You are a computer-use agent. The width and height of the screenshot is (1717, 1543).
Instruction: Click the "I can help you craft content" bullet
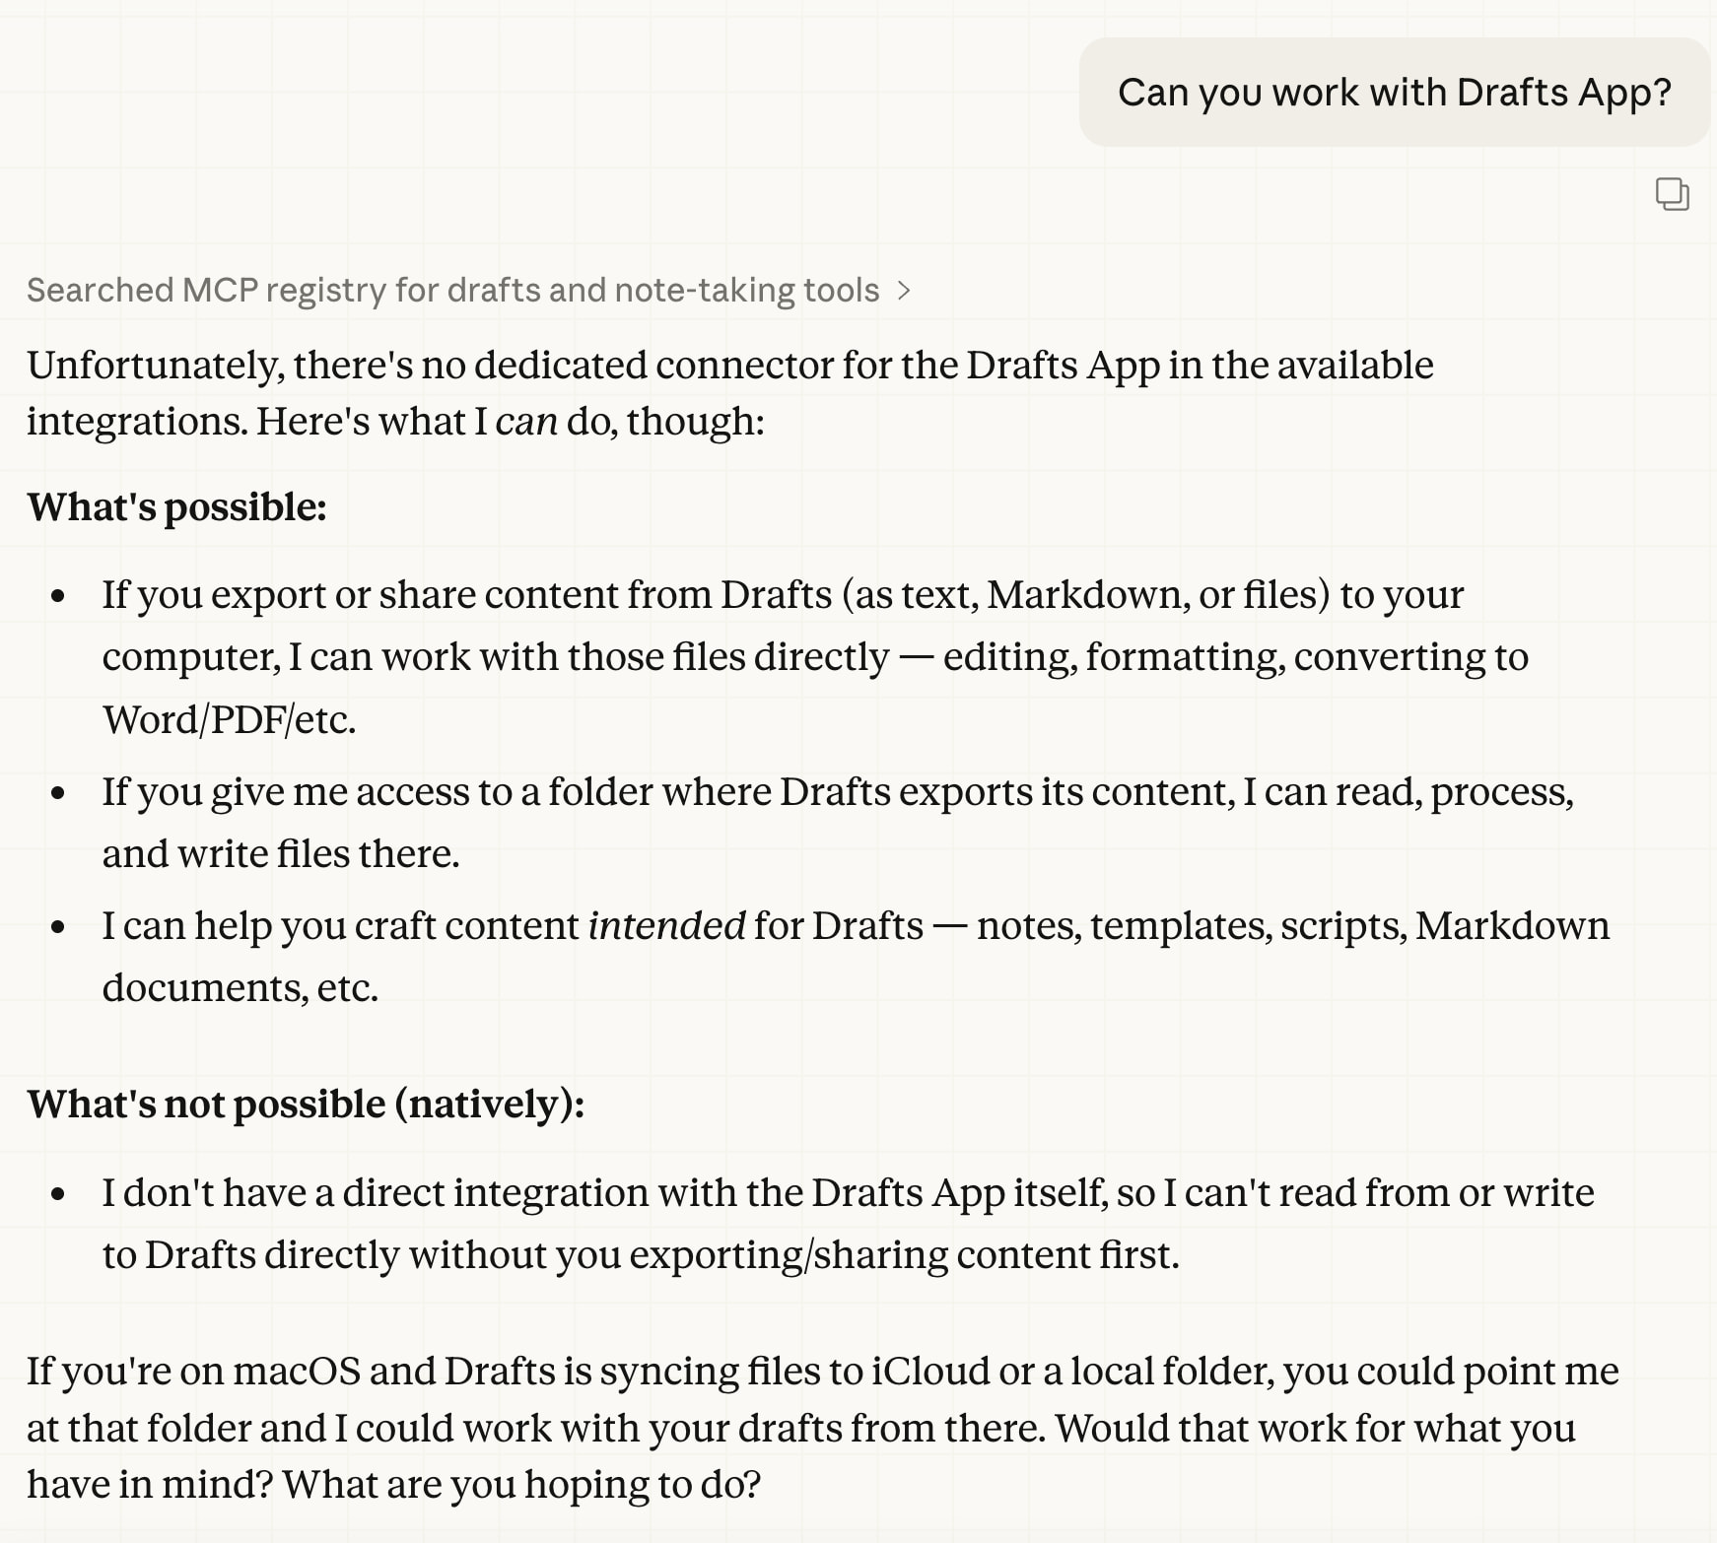(x=855, y=926)
